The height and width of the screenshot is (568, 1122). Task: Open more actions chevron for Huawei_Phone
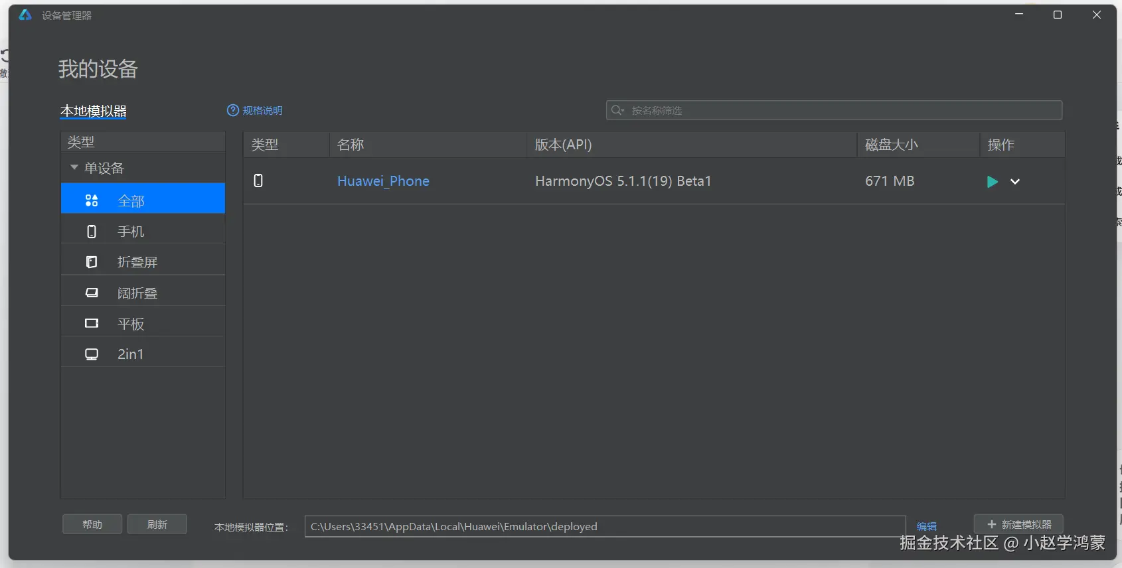(1015, 181)
